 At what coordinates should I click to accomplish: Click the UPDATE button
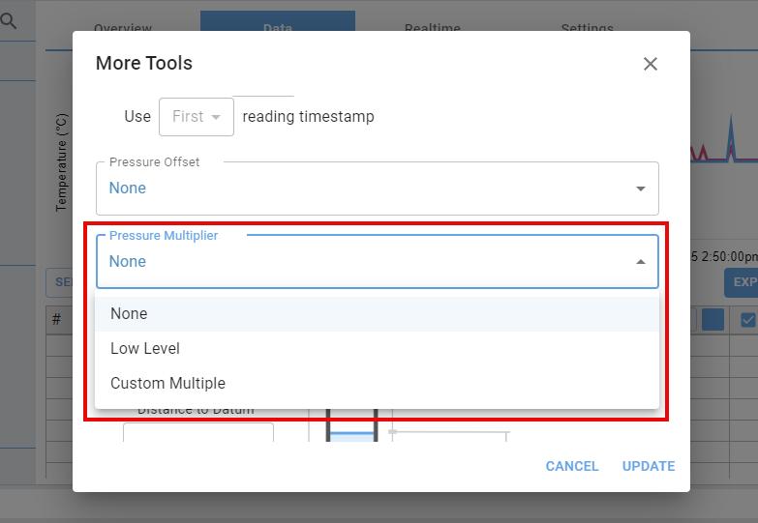coord(648,466)
